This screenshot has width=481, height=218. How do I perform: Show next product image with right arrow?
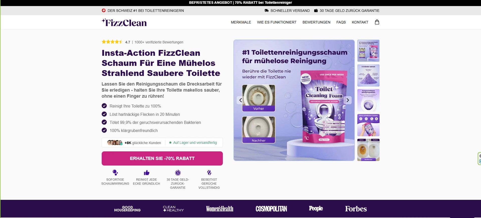click(x=347, y=100)
